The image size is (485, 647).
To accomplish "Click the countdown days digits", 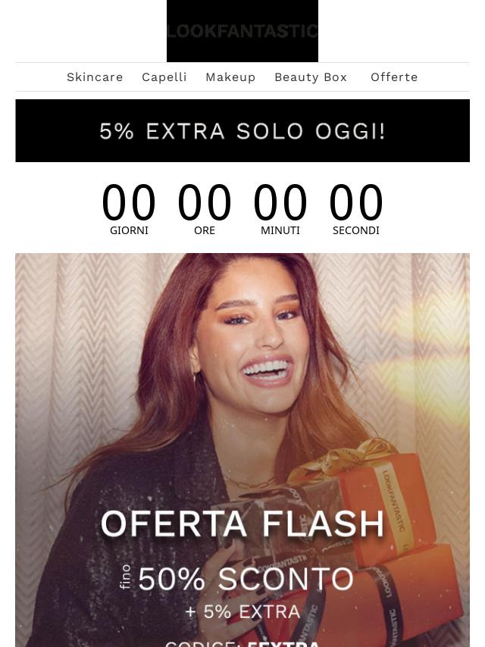I will tap(129, 202).
